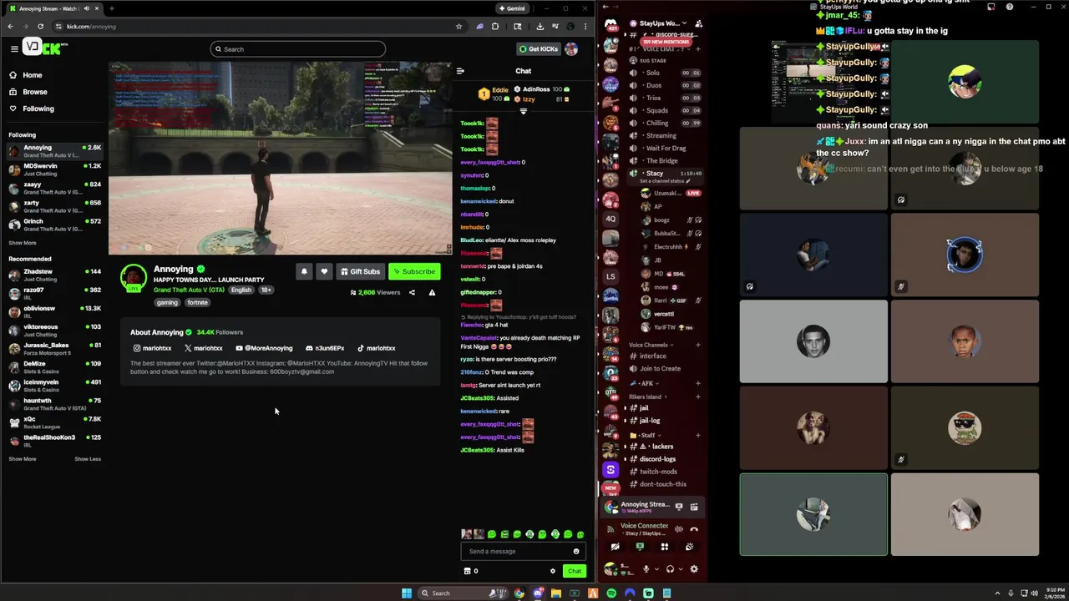The width and height of the screenshot is (1069, 601).
Task: Mute Discord microphone
Action: click(x=646, y=569)
